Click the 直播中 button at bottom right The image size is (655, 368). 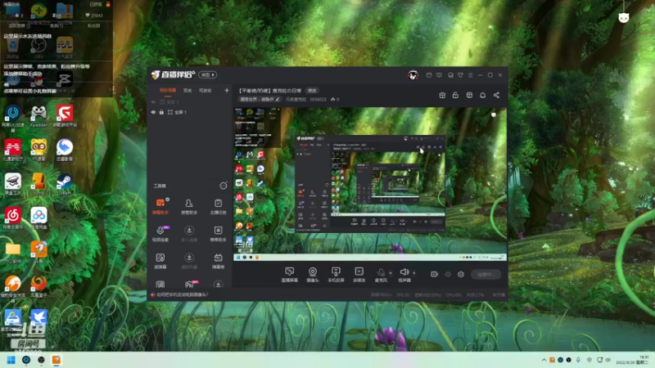point(486,274)
